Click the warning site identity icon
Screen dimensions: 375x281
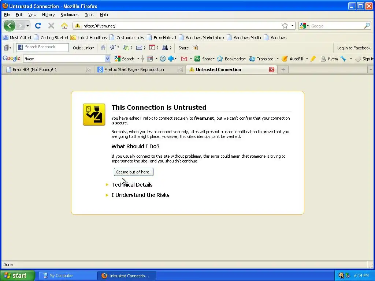click(x=78, y=26)
